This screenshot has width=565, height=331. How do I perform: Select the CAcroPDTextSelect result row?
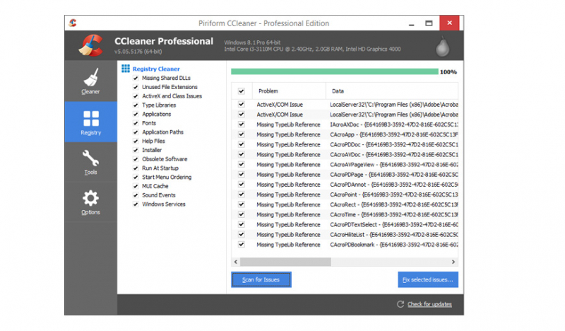pos(345,224)
